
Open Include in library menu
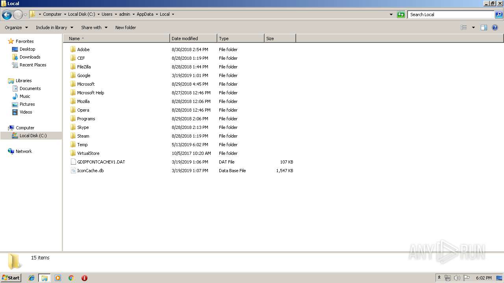(x=54, y=28)
